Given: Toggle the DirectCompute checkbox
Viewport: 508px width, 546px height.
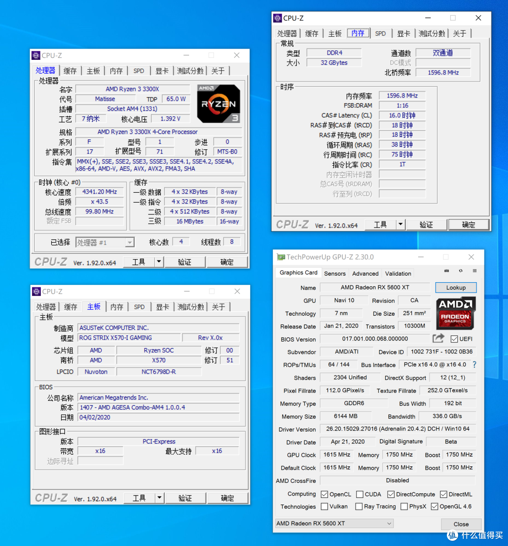Looking at the screenshot, I should click(x=391, y=494).
